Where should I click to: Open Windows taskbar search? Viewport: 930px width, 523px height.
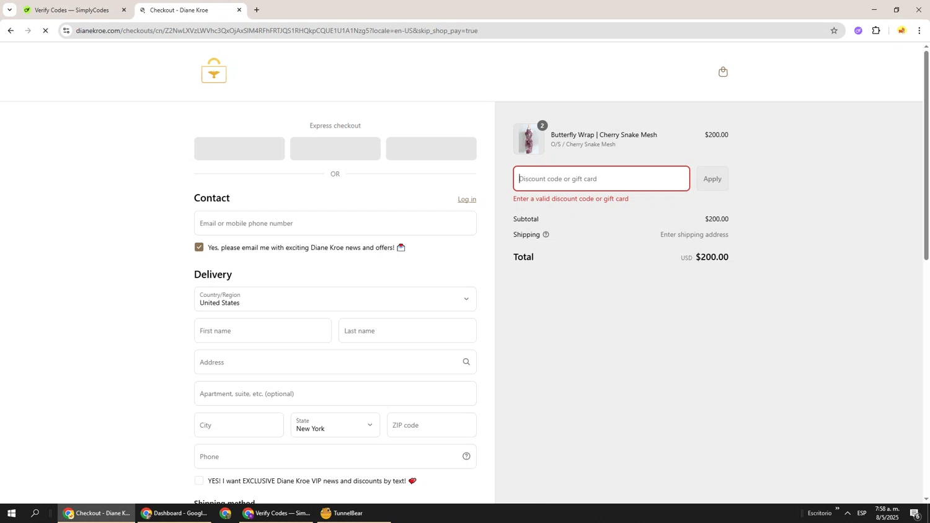point(35,513)
